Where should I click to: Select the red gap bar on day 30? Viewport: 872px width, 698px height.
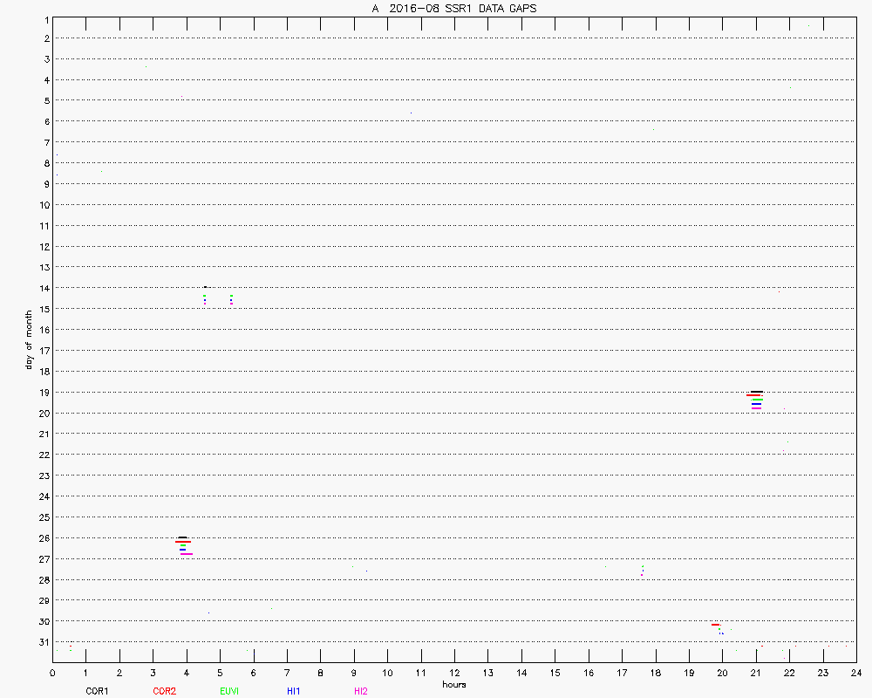coord(715,625)
